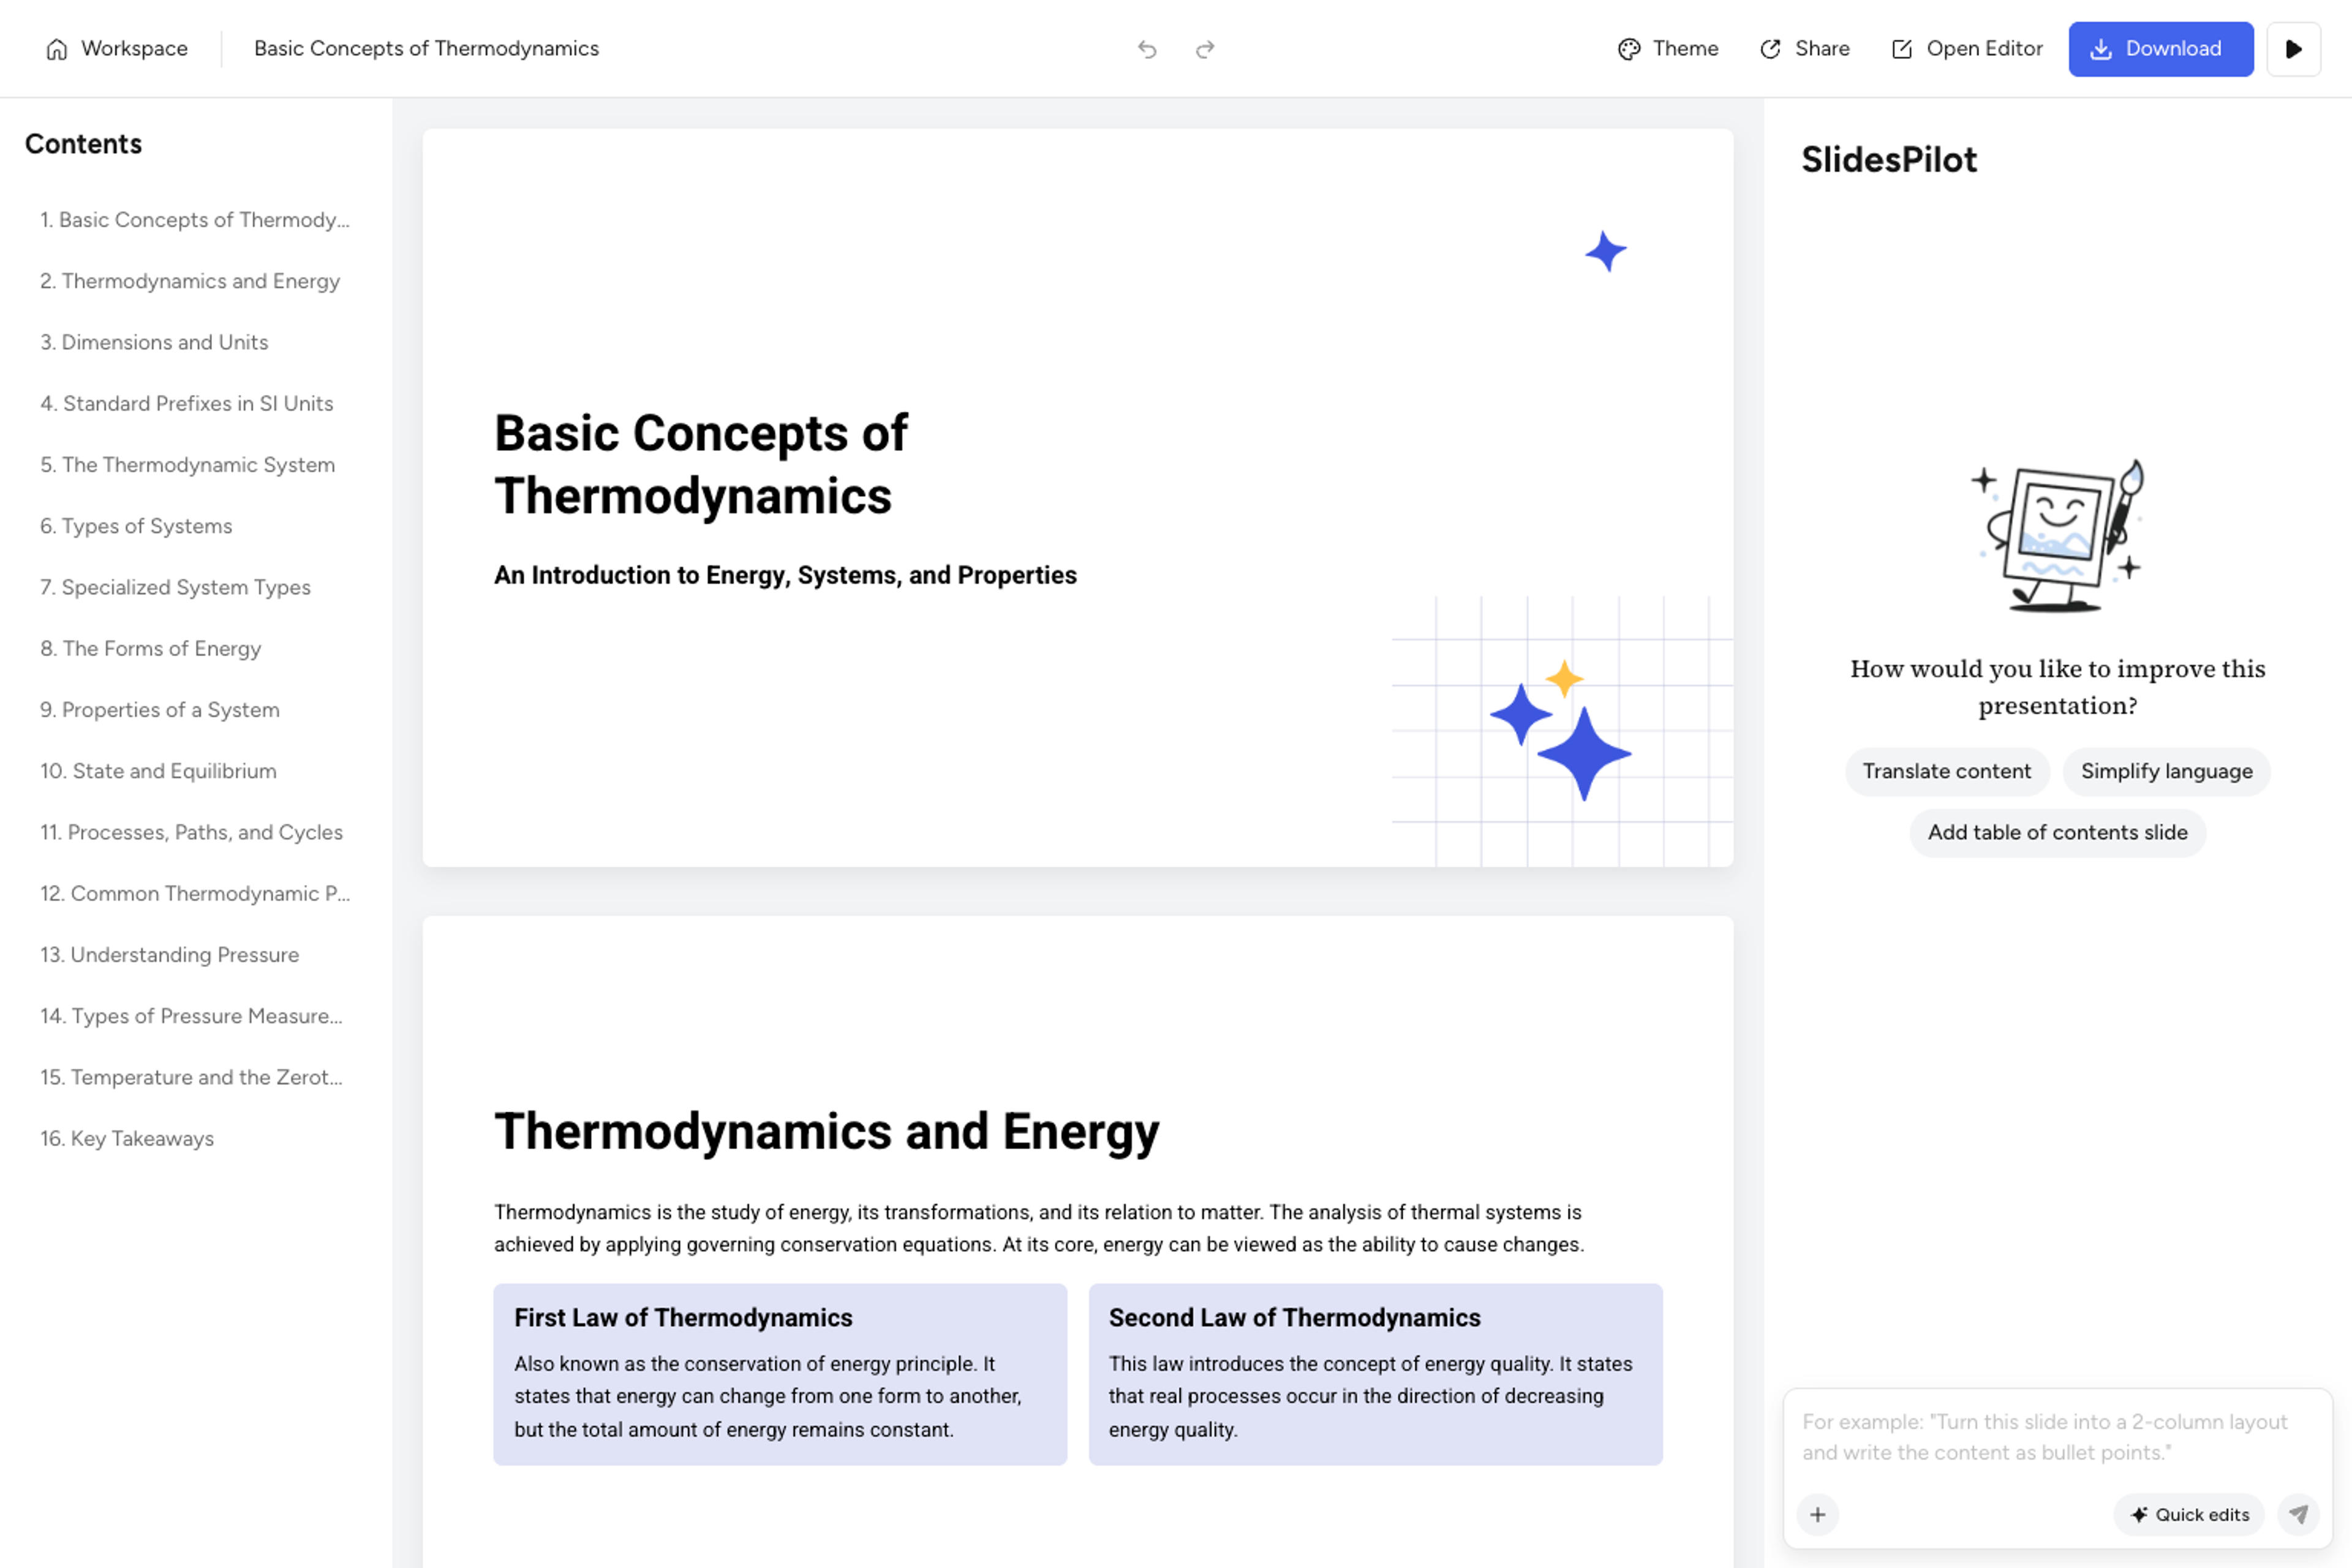Pick Add table of contents slide
This screenshot has width=2352, height=1568.
click(2057, 832)
